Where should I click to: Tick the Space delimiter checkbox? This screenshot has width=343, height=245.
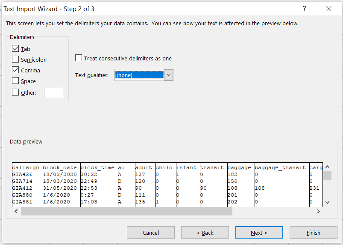[16, 81]
